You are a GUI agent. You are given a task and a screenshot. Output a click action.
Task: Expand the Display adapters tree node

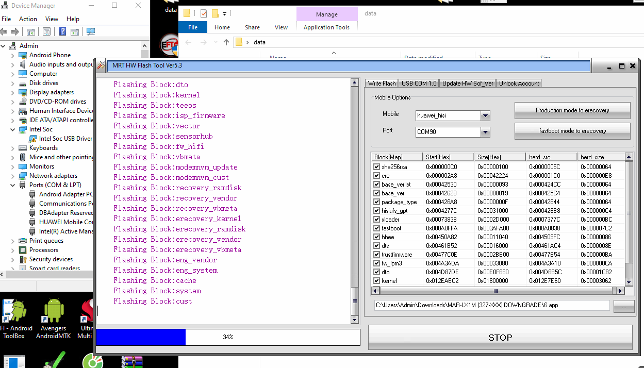(x=13, y=92)
